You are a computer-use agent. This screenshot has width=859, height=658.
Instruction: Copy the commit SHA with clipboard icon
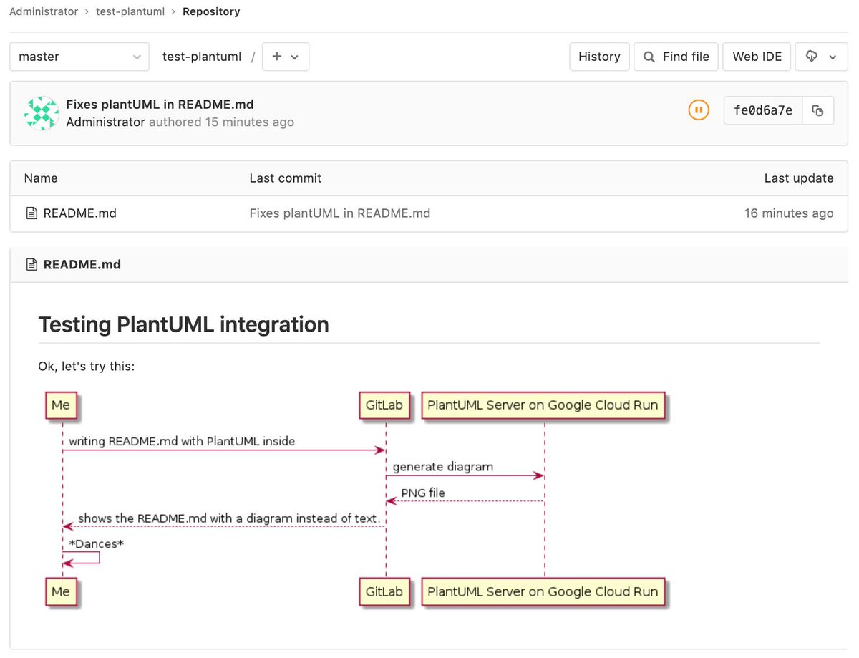[817, 111]
